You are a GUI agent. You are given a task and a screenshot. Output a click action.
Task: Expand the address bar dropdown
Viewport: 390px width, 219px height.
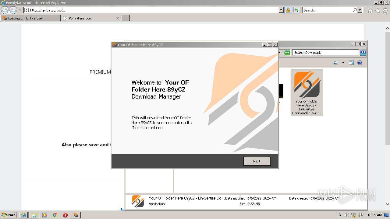pos(281,10)
